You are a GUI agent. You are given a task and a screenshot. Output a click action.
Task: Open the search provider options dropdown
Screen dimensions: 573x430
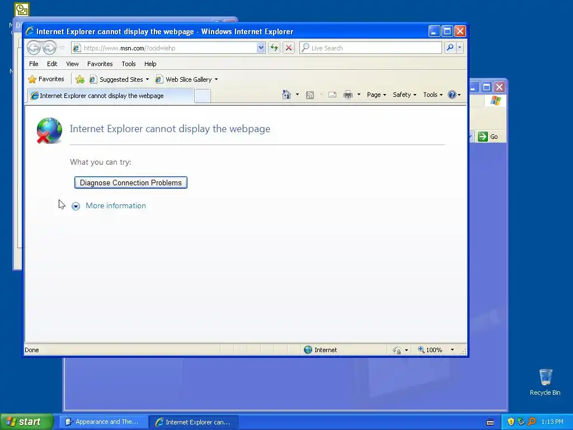point(460,48)
